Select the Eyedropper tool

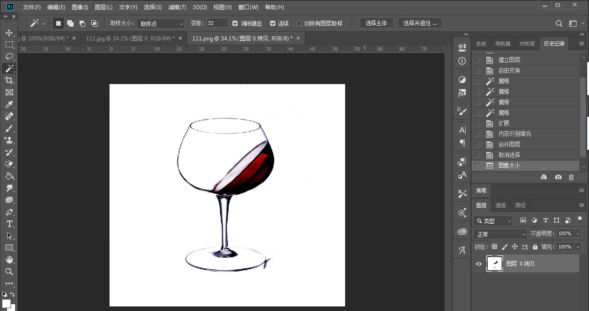click(9, 104)
